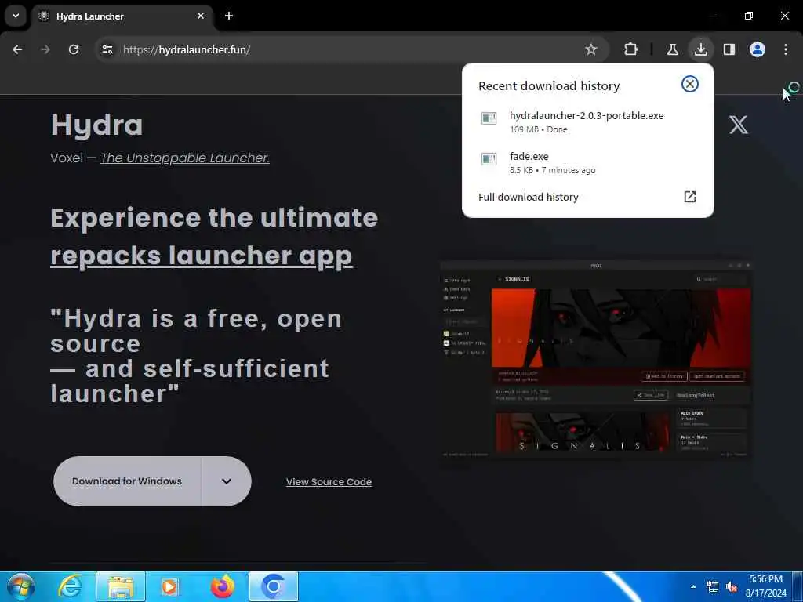Open the Extensions puzzle icon
This screenshot has width=803, height=602.
point(631,49)
